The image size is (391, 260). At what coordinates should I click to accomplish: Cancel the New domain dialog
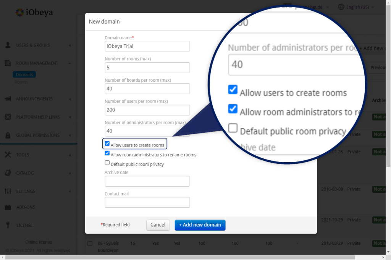tap(158, 225)
